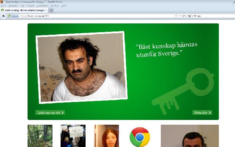Open the history dropdown arrow in address bar
Viewport: 235px width, 147px height.
pyautogui.click(x=180, y=16)
